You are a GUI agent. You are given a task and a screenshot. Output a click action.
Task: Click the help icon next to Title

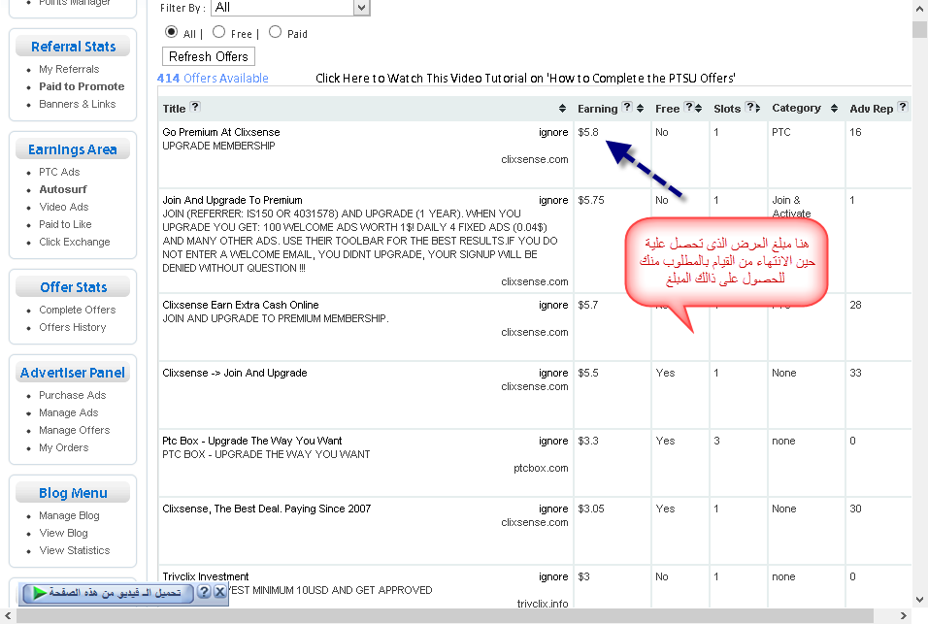coord(195,107)
